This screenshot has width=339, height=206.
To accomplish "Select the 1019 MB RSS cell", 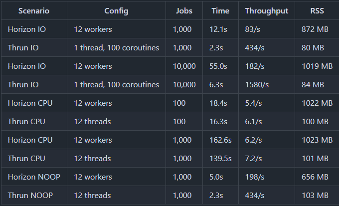I will tap(317, 66).
